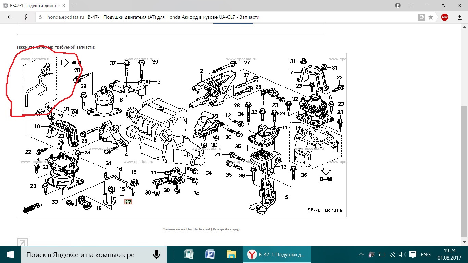Select part number 39 bolt
Image resolution: width=468 pixels, height=263 pixels.
155,62
